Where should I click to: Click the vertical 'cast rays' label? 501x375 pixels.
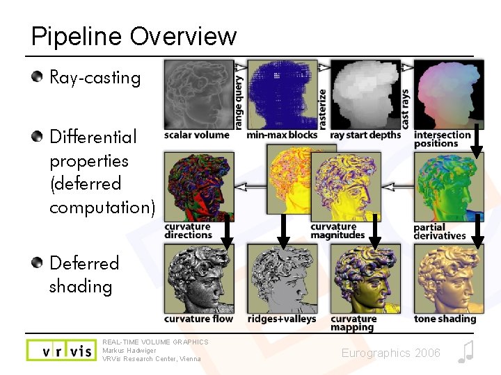406,109
